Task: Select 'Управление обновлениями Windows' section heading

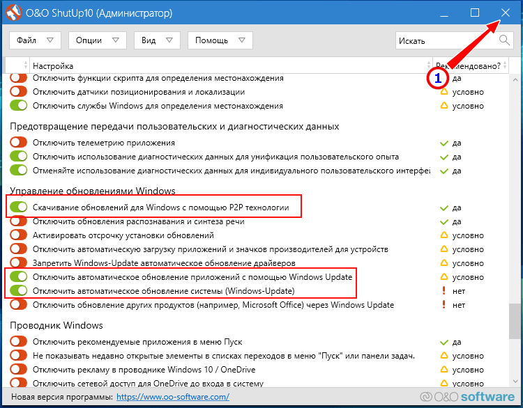Action: tap(92, 191)
